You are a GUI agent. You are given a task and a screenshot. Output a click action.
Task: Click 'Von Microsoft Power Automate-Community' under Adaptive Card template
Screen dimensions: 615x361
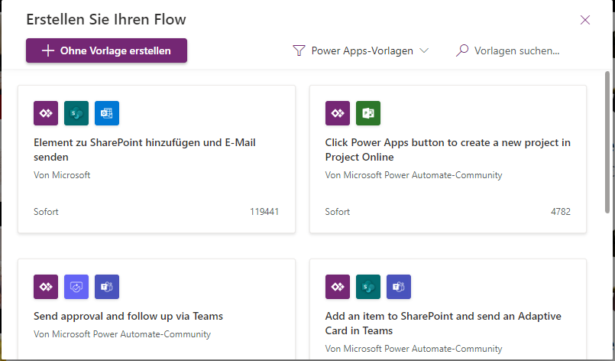(x=413, y=349)
